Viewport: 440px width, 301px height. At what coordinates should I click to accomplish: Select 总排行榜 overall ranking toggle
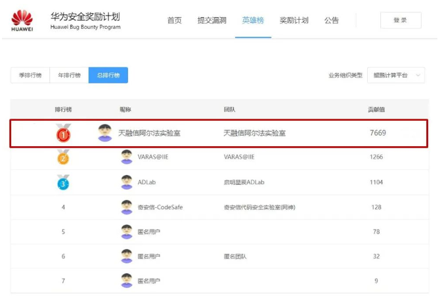point(108,75)
